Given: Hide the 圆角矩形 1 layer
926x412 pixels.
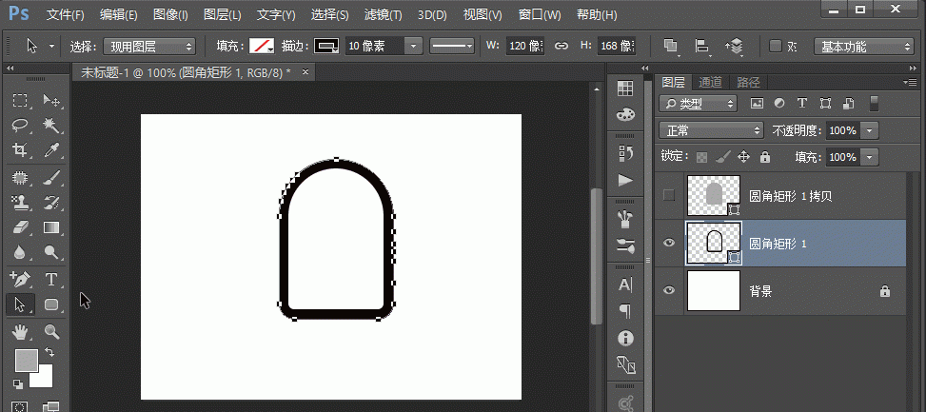Looking at the screenshot, I should click(669, 244).
